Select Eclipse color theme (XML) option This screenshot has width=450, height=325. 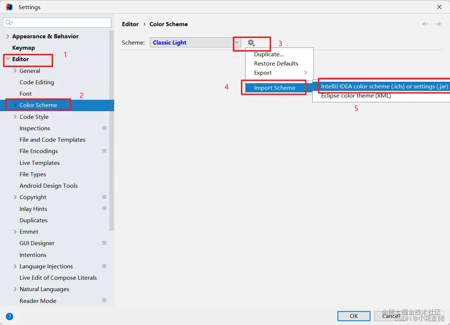click(381, 96)
